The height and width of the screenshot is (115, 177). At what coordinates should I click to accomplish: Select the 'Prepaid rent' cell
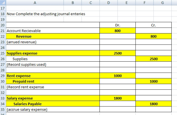point(53,81)
